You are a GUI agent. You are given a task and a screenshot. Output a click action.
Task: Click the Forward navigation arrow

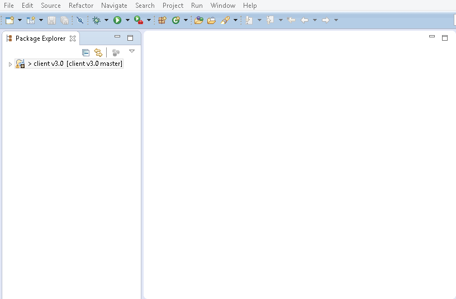[326, 20]
